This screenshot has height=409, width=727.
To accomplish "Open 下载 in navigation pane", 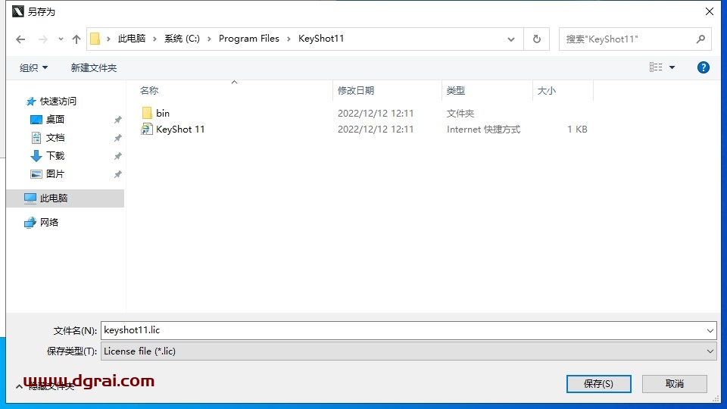I will [x=55, y=156].
